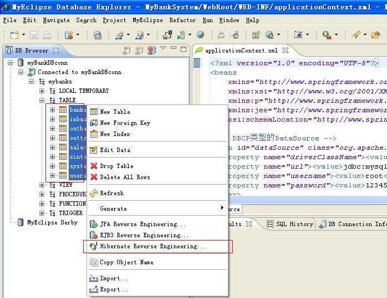Click the New wizard toolbar icon

pos(14,35)
